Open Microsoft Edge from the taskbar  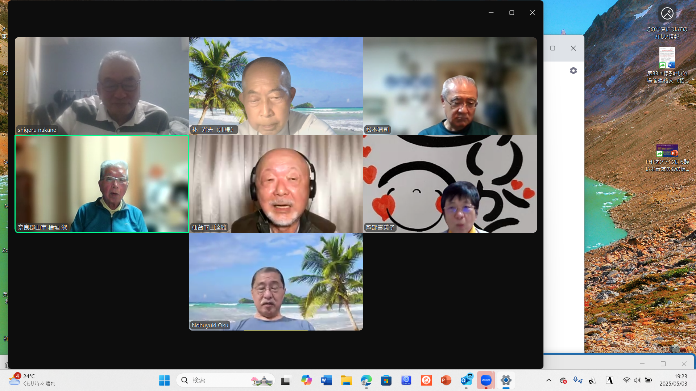tap(366, 380)
